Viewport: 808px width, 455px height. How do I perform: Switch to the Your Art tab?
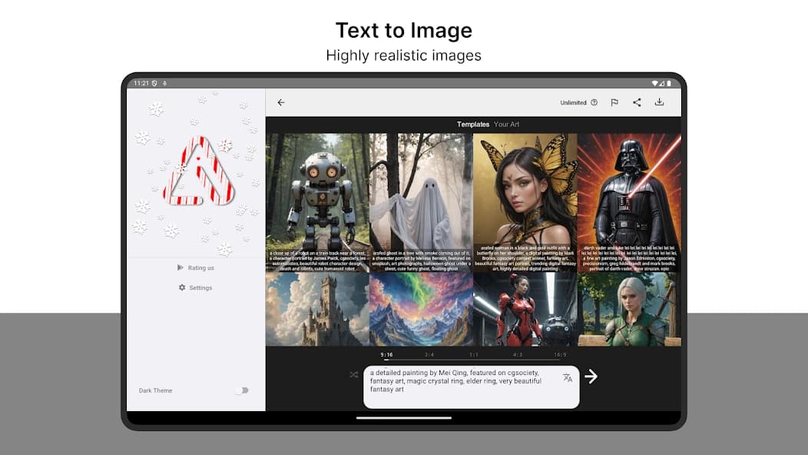(x=507, y=125)
